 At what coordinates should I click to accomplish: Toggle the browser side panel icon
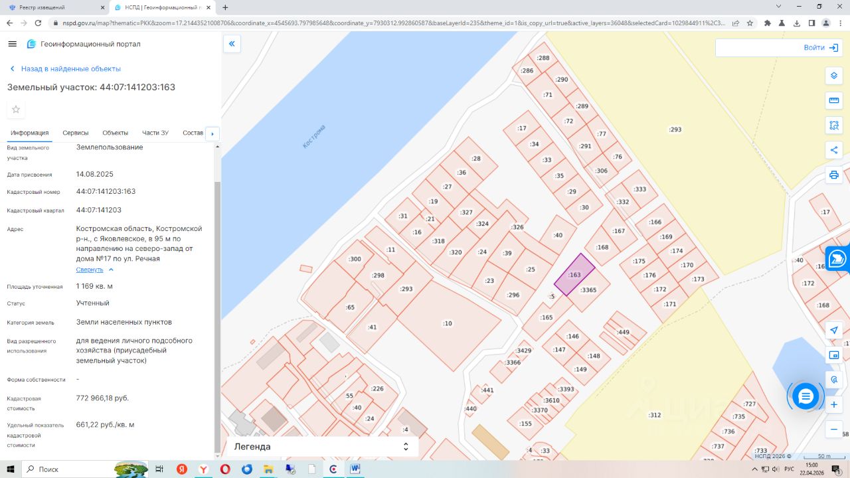[x=811, y=23]
